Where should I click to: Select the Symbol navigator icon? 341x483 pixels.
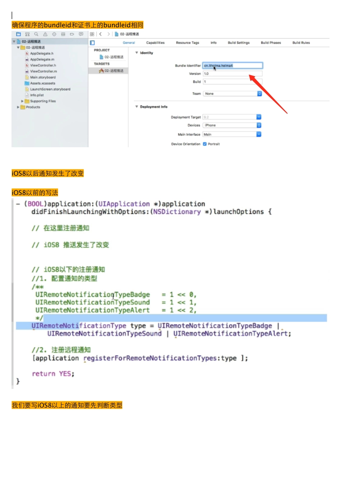pyautogui.click(x=28, y=34)
